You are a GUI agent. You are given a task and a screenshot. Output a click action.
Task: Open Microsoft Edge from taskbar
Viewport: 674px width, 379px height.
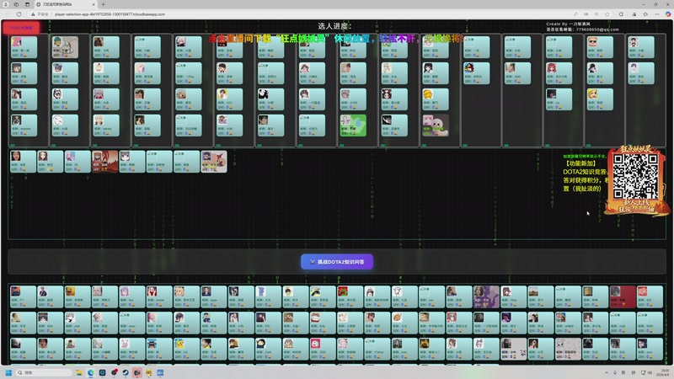click(x=91, y=372)
